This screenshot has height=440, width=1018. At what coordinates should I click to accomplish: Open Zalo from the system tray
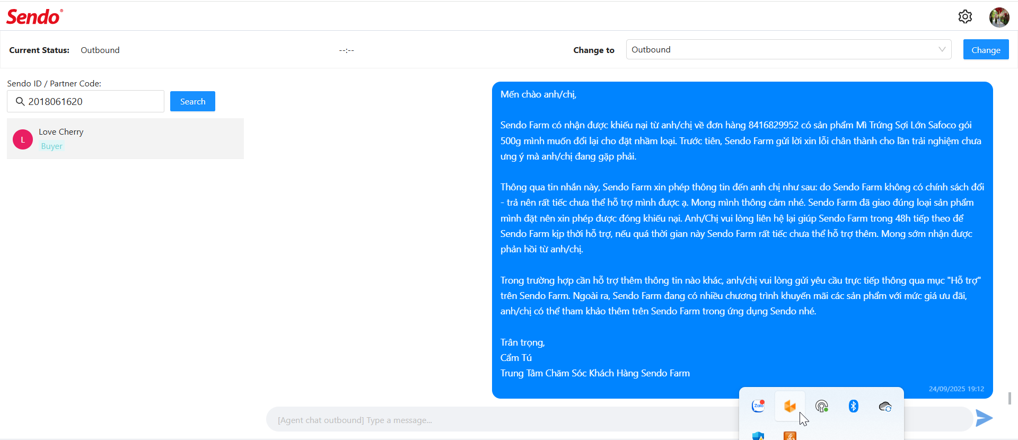[758, 406]
